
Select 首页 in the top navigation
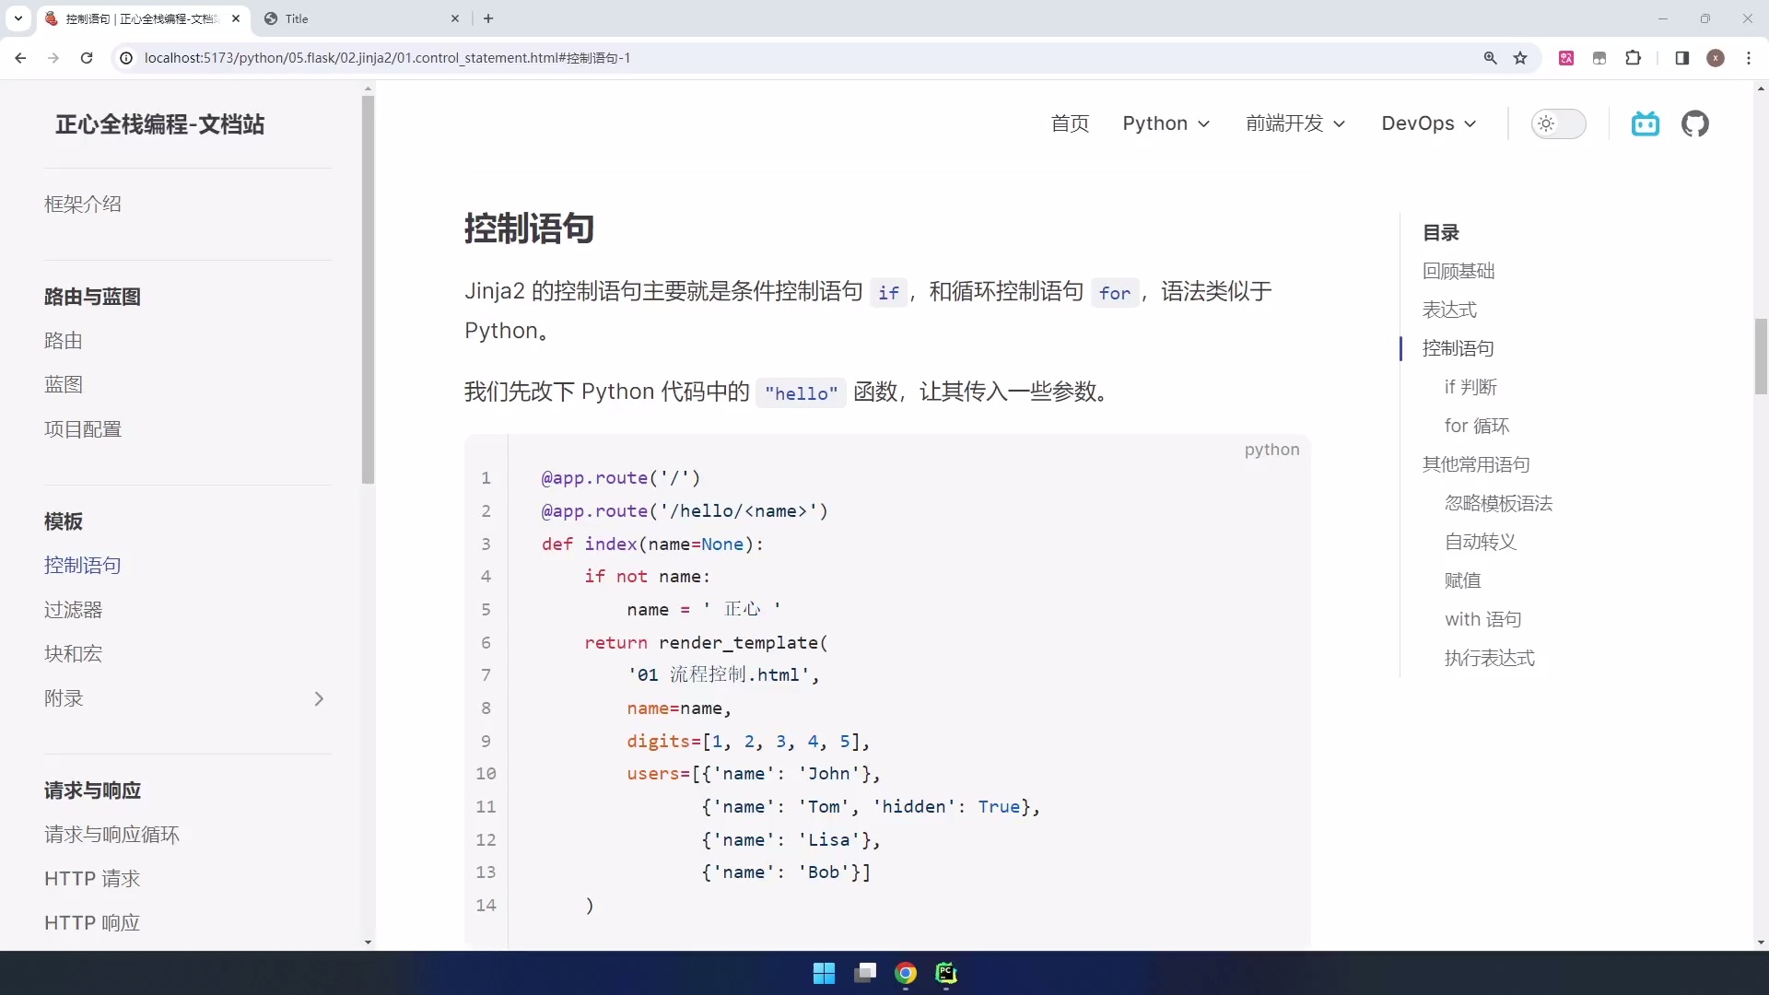(x=1070, y=123)
